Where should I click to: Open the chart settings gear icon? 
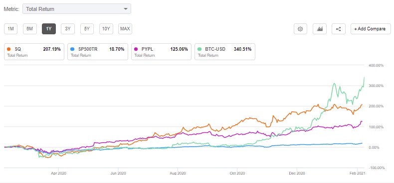coord(301,29)
